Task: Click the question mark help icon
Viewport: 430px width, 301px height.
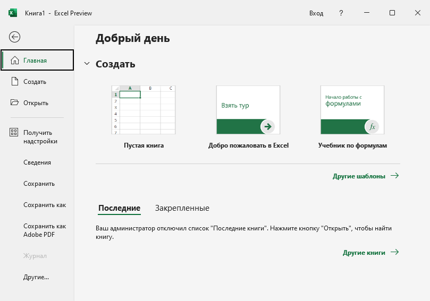Action: [341, 13]
